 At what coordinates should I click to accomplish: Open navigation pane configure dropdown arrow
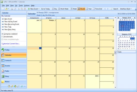25,86
